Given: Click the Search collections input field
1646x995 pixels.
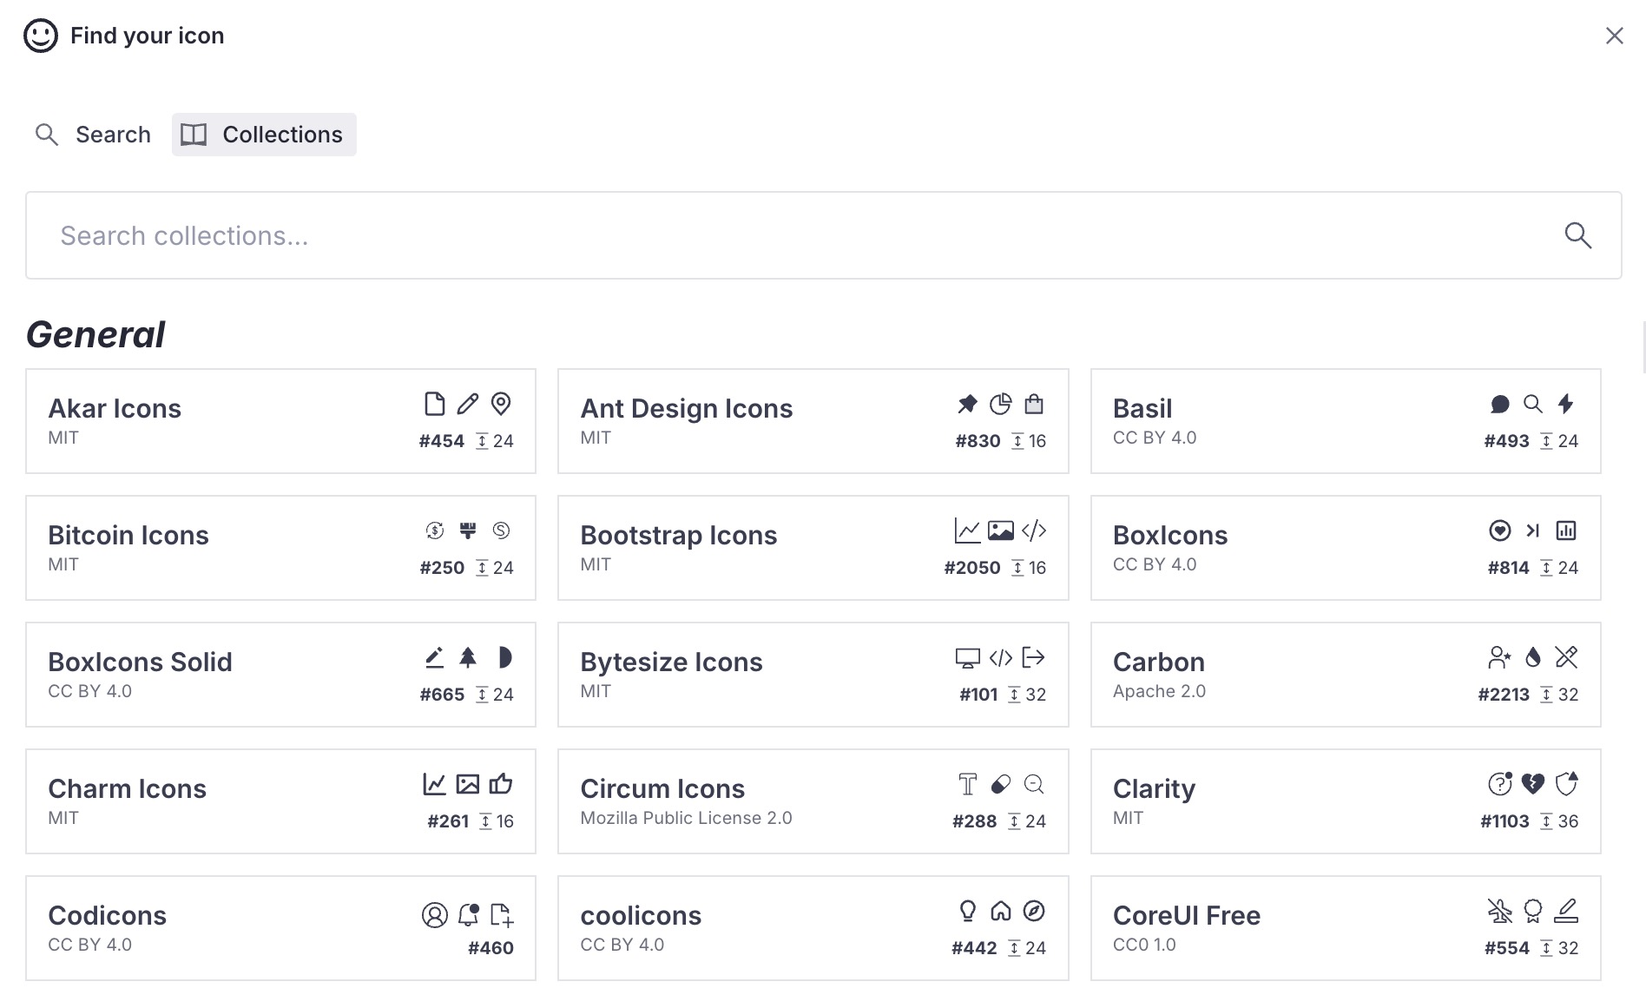Looking at the screenshot, I should (x=823, y=235).
